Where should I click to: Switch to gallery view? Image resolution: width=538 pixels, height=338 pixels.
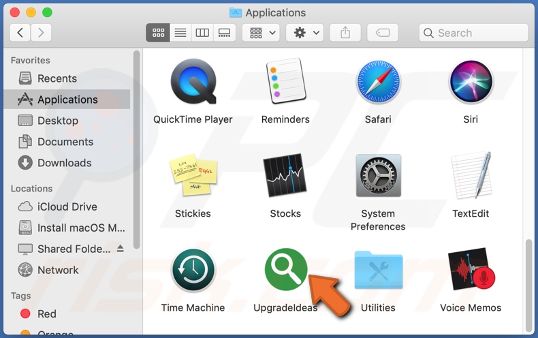point(225,33)
